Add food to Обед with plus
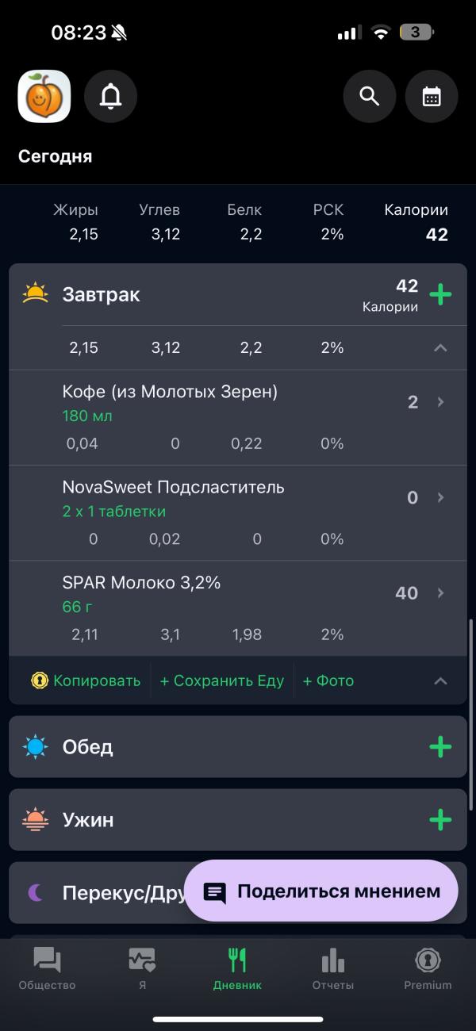This screenshot has height=1031, width=476. tap(440, 747)
